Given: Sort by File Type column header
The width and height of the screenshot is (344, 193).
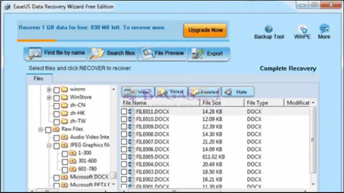Looking at the screenshot, I should 264,103.
